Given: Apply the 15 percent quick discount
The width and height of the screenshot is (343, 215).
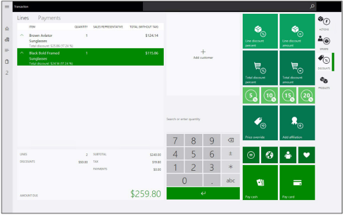Looking at the screenshot, I should click(x=288, y=95).
